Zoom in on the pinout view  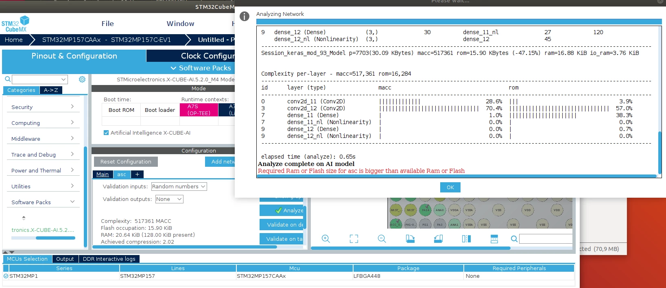[x=326, y=239]
